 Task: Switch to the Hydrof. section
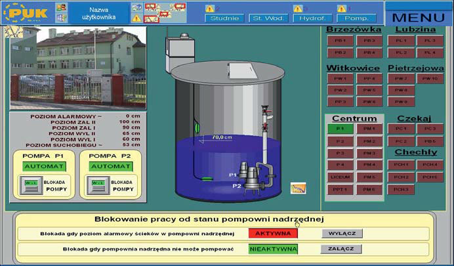[312, 18]
